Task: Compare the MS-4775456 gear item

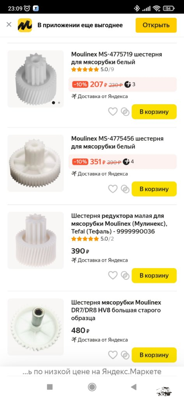Action: click(x=125, y=189)
